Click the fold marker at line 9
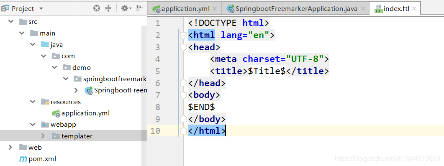The image size is (444, 166). (183, 118)
